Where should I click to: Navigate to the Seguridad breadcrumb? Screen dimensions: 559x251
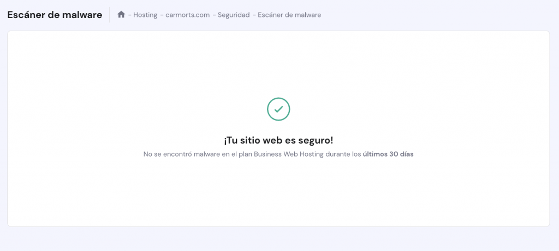pos(234,15)
